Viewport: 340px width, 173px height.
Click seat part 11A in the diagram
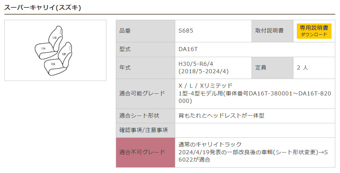pos(43,49)
